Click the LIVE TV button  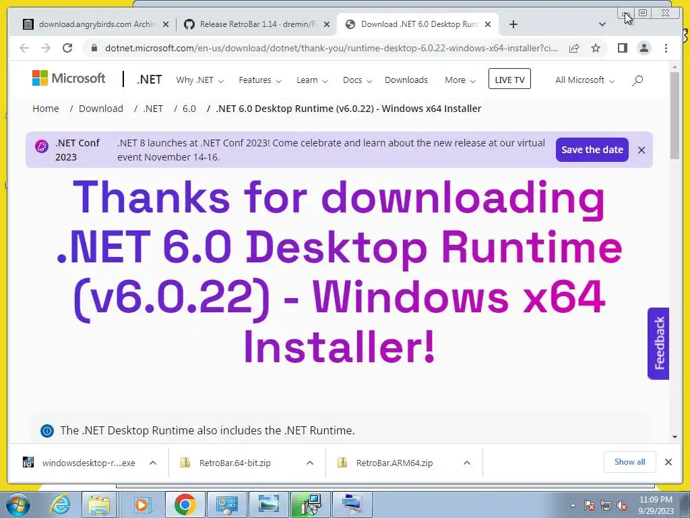pyautogui.click(x=509, y=79)
